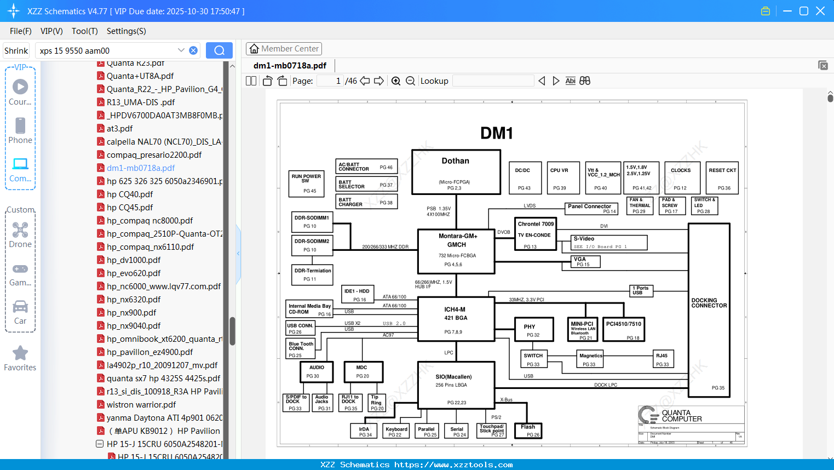834x470 pixels.
Task: Find next lookup match
Action: pyautogui.click(x=556, y=81)
